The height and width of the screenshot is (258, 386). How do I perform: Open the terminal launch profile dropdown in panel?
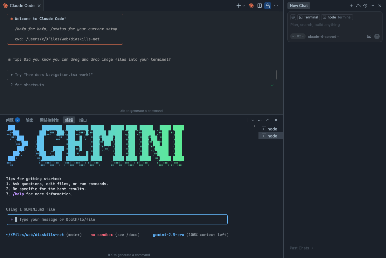point(253,120)
